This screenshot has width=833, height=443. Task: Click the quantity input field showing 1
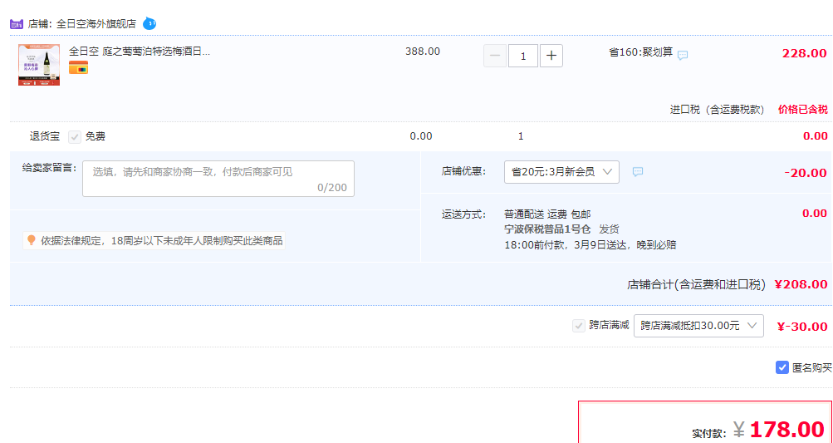click(523, 56)
